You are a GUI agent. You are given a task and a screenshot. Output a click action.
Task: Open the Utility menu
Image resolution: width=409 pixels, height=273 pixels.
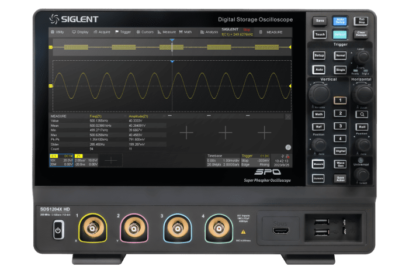pyautogui.click(x=58, y=32)
